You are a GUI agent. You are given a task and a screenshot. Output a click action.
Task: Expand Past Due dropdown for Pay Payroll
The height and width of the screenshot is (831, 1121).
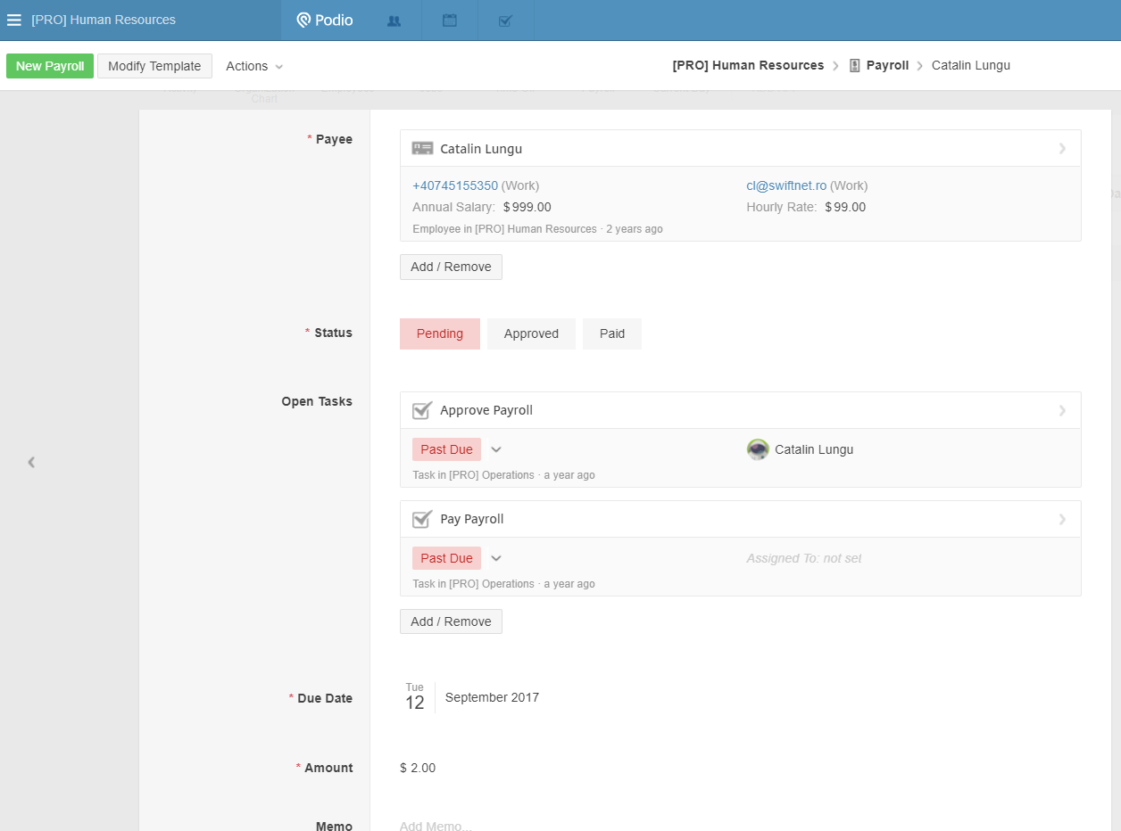tap(496, 558)
